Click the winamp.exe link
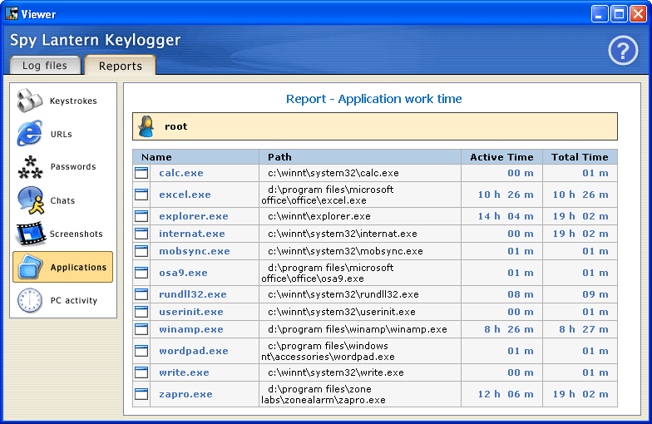652x424 pixels. pyautogui.click(x=191, y=329)
